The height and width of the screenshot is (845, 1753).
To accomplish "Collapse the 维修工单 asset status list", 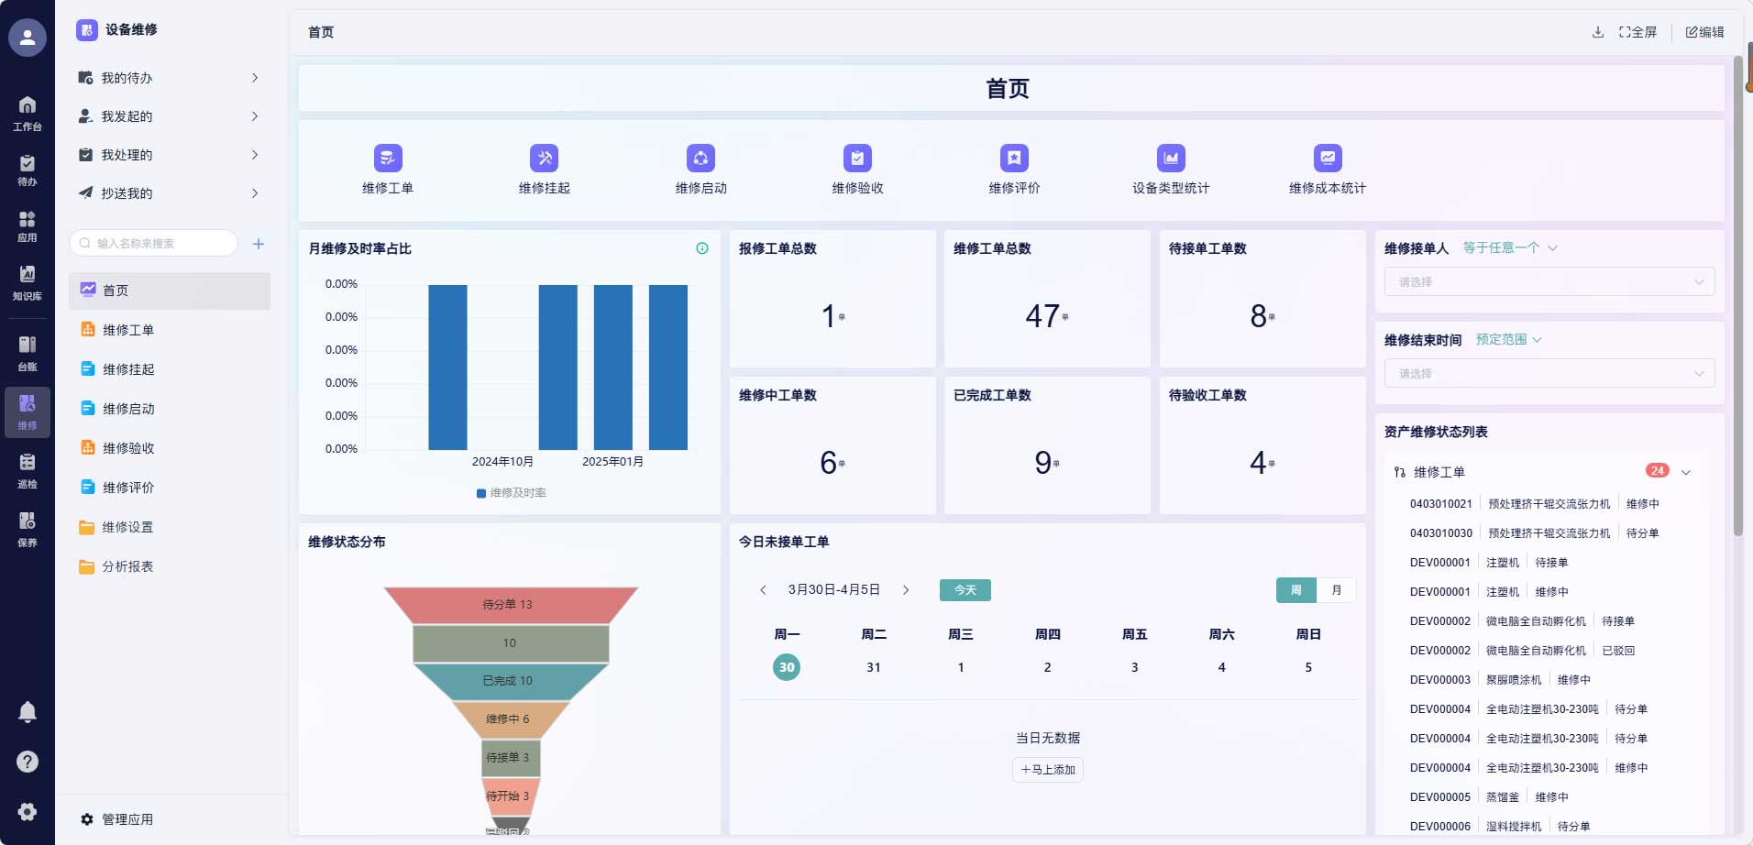I will (x=1686, y=472).
